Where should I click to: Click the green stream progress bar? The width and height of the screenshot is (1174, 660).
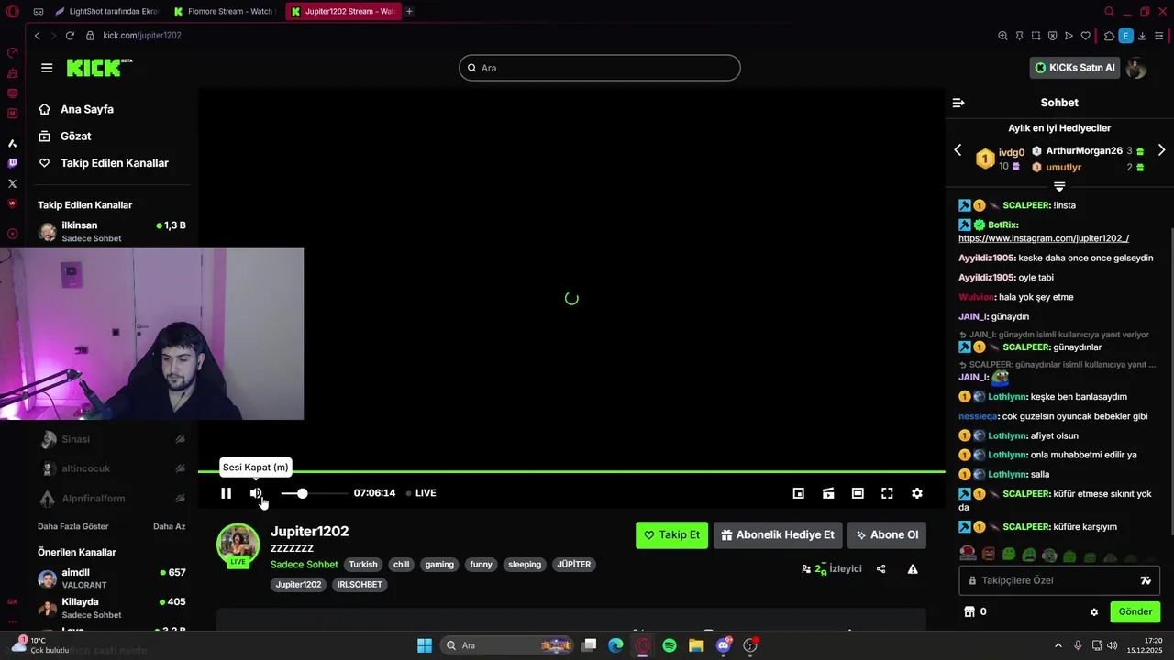[571, 471]
